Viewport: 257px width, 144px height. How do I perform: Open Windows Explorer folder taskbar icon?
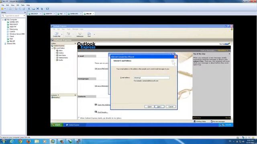tap(37, 141)
